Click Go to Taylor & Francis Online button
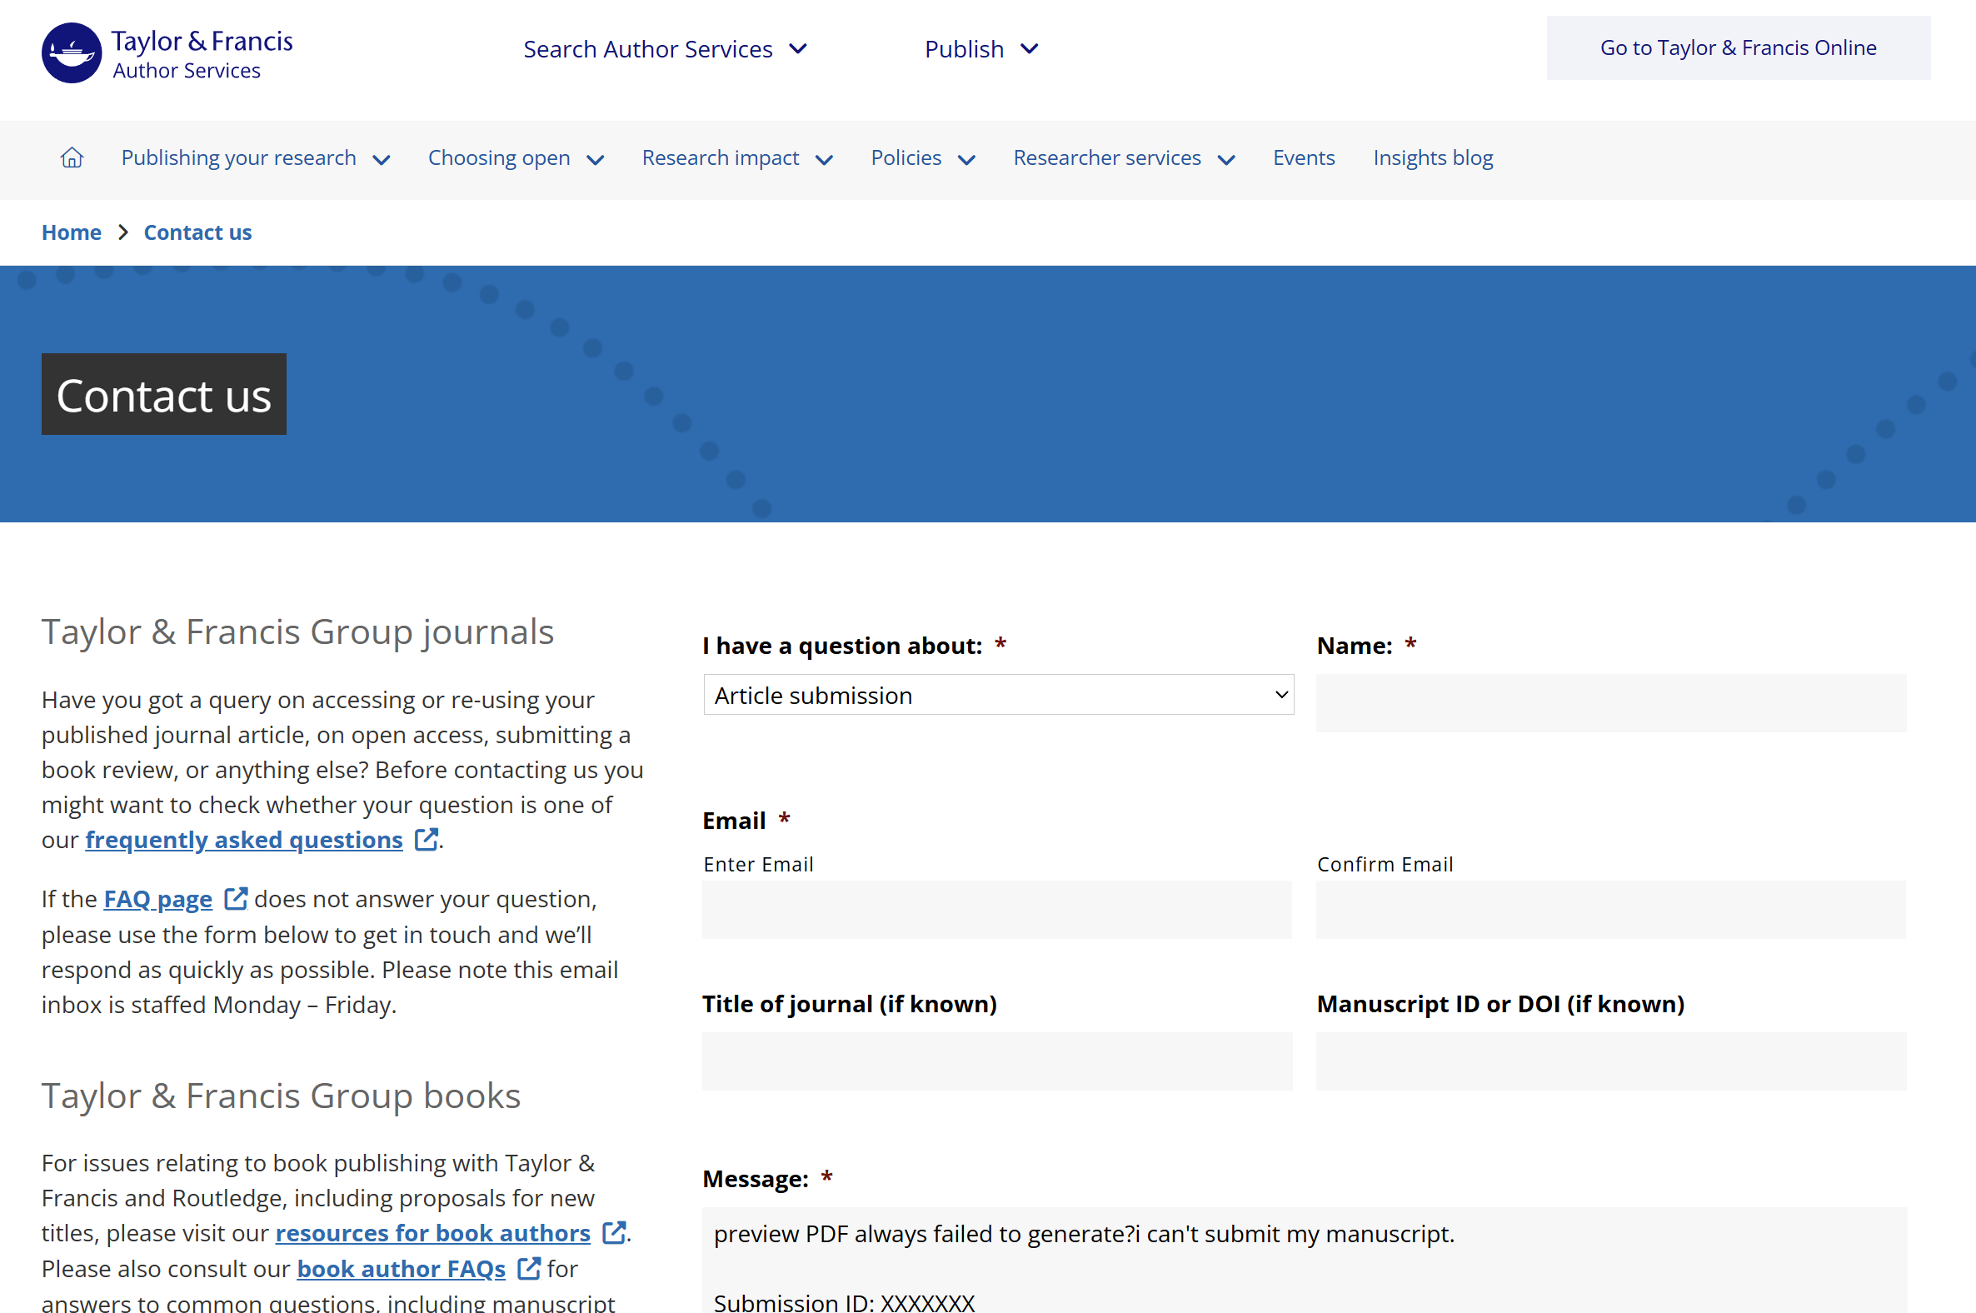 (x=1738, y=48)
